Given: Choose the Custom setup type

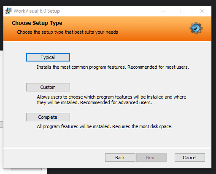Looking at the screenshot, I should click(48, 87).
